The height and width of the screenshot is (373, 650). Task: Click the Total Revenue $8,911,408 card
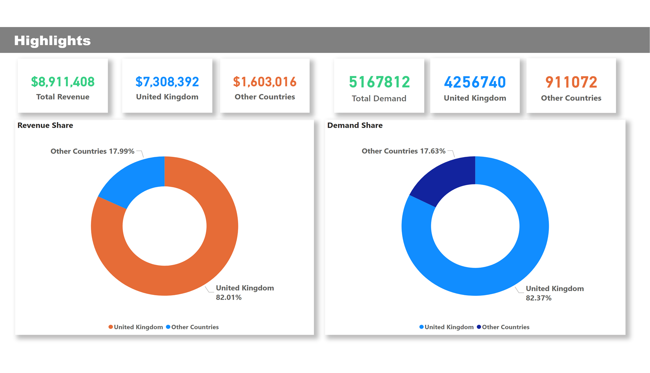[63, 86]
